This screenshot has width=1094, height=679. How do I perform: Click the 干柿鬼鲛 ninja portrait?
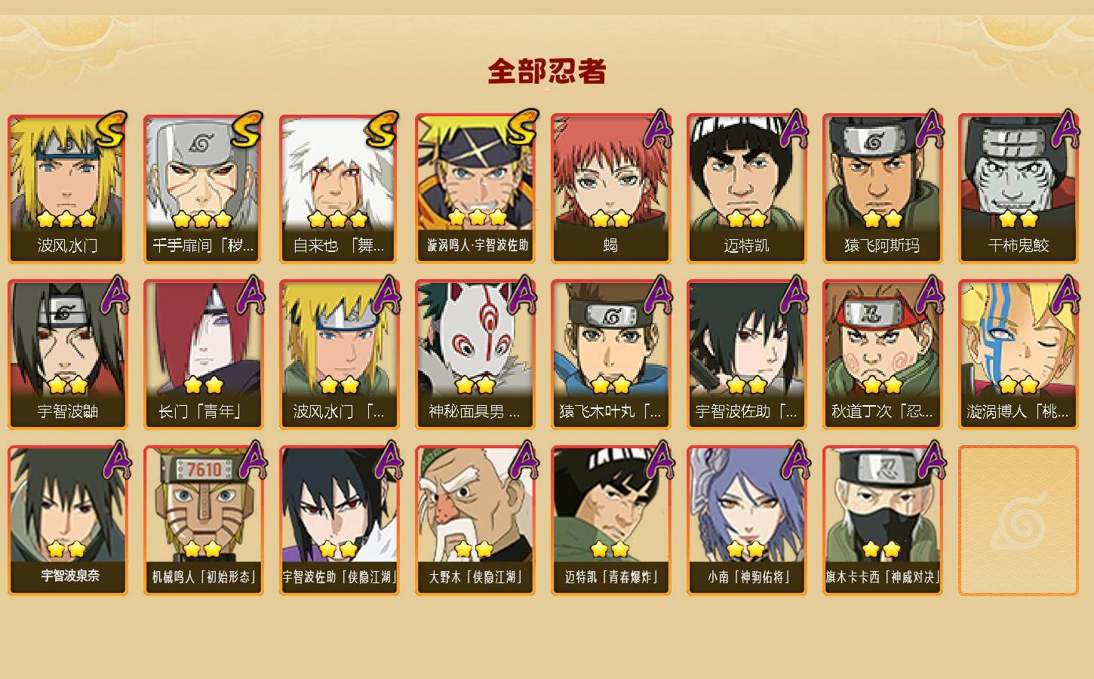point(1019,189)
